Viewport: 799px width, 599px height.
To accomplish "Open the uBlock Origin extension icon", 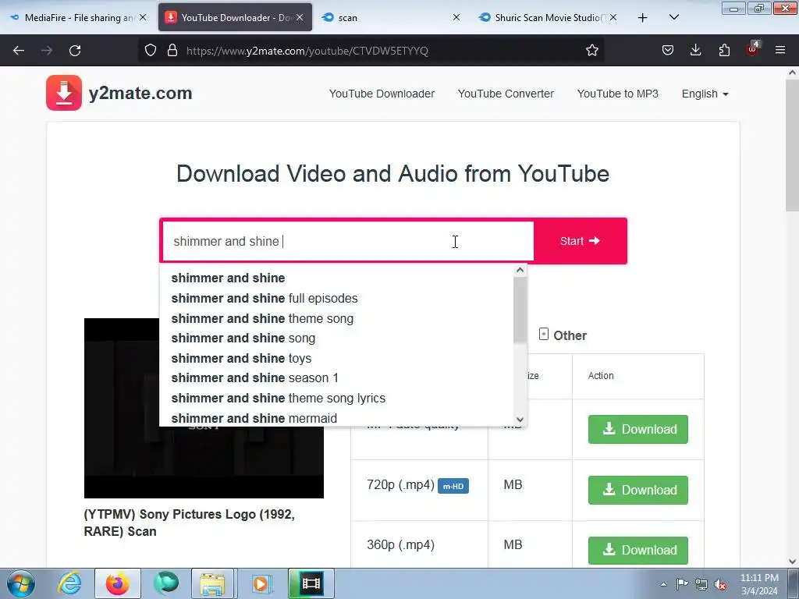I will [753, 49].
